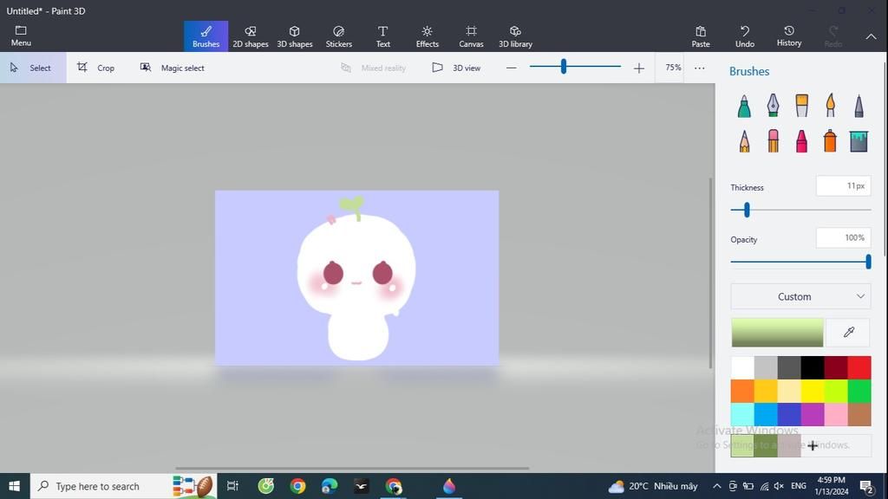Open the Stickers tab
This screenshot has height=499, width=888.
(x=339, y=36)
